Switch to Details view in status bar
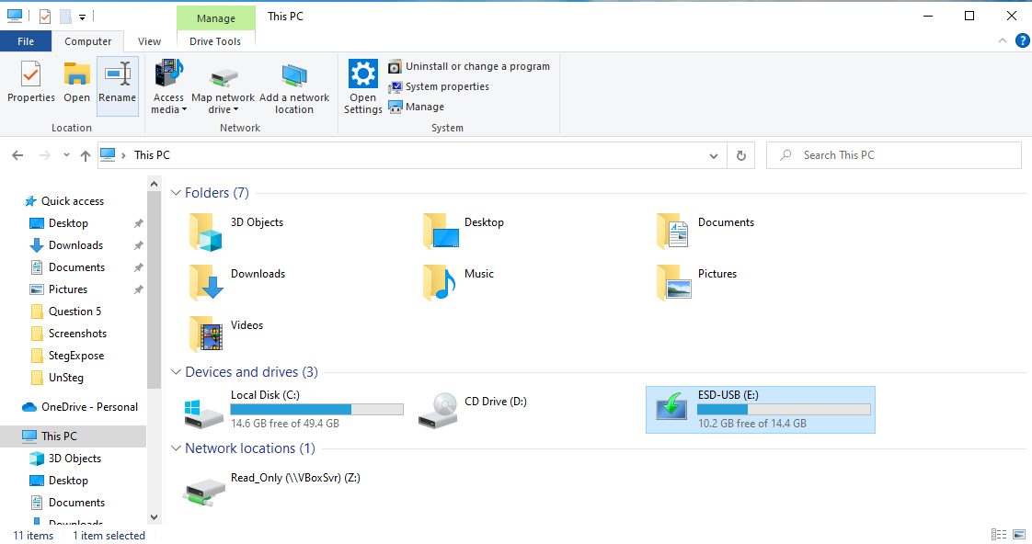The width and height of the screenshot is (1032, 544). tap(999, 534)
